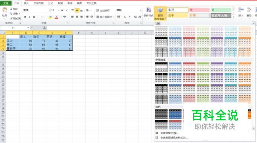Switch to the 页面布局 tab
The width and height of the screenshot is (257, 143).
(39, 3)
